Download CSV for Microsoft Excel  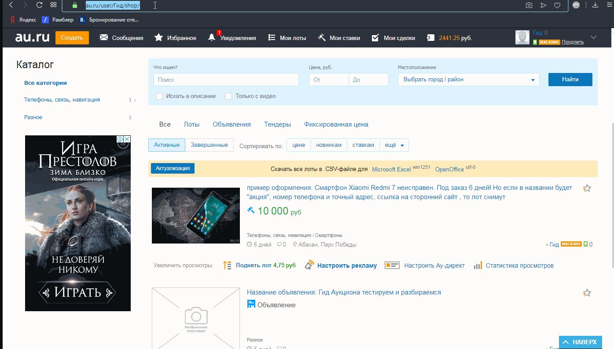tap(391, 169)
